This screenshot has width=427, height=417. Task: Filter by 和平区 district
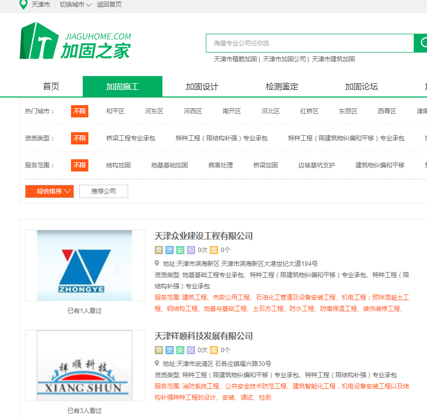115,111
